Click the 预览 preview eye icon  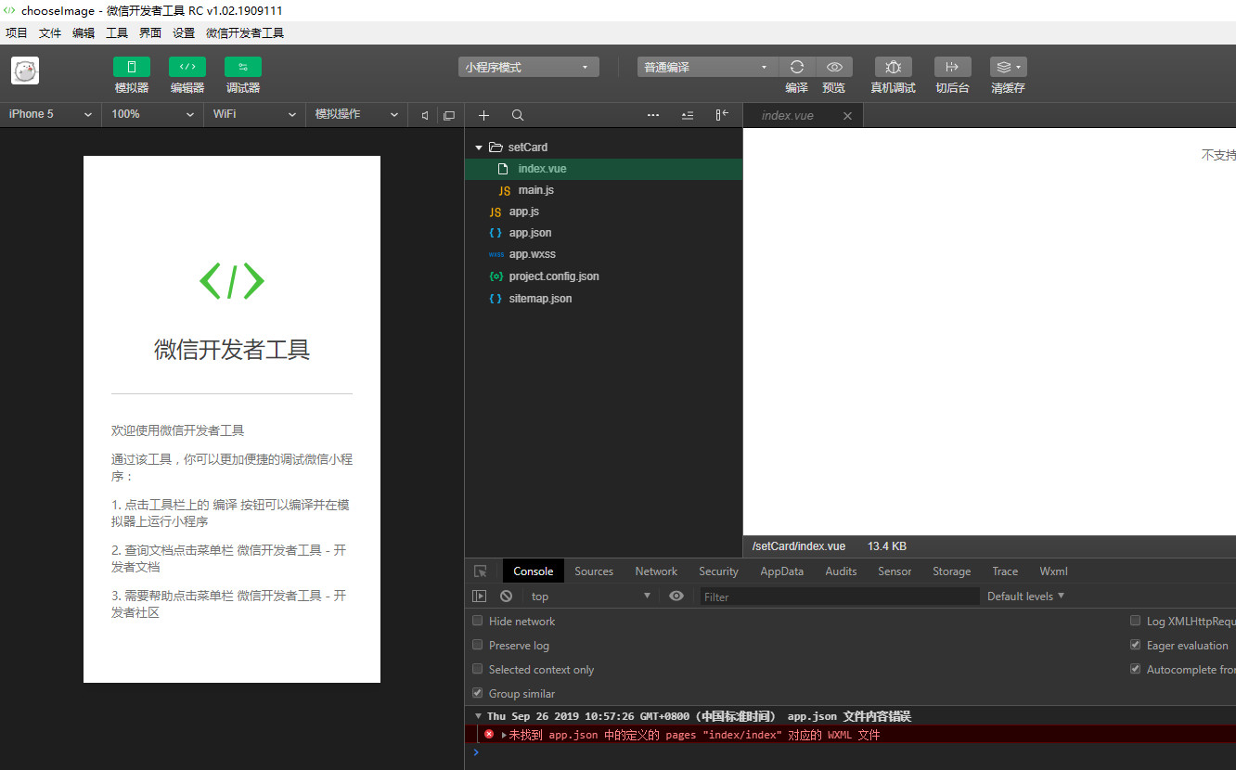(x=834, y=67)
